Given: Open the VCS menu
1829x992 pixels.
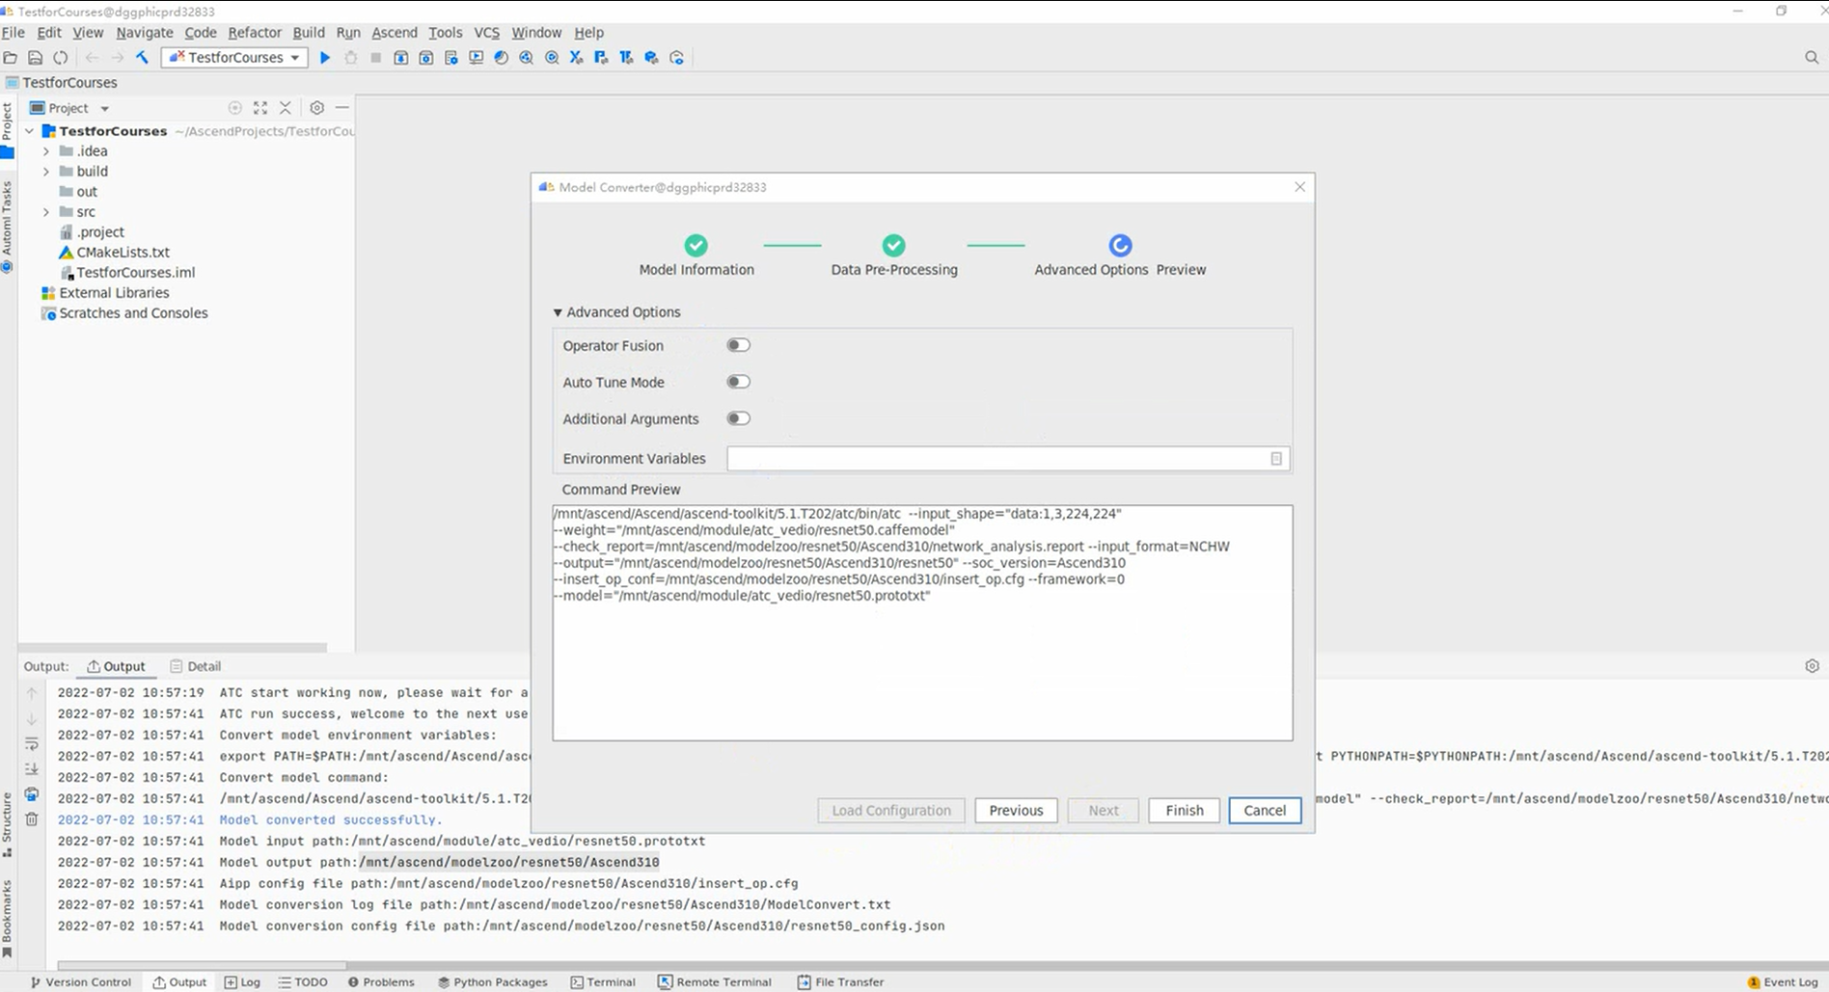Looking at the screenshot, I should point(487,33).
